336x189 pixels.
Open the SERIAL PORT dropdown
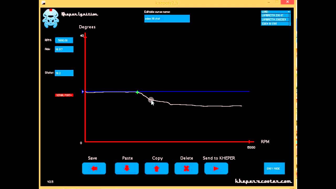point(64,95)
